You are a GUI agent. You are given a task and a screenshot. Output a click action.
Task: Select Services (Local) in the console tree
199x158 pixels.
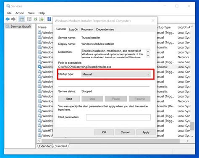[21, 26]
